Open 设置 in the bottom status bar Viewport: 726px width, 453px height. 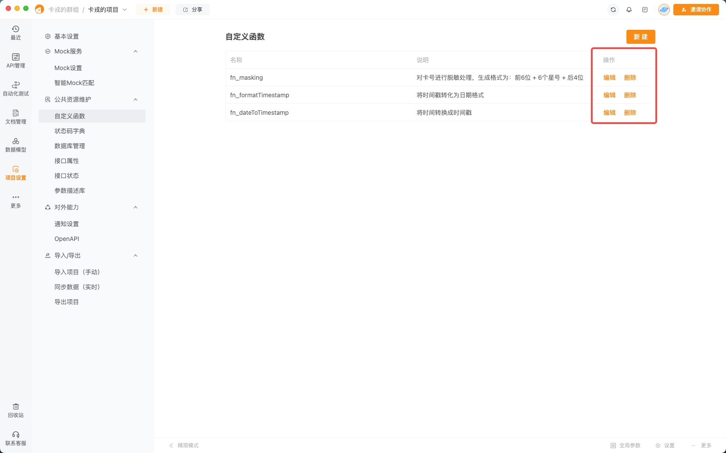pyautogui.click(x=665, y=446)
